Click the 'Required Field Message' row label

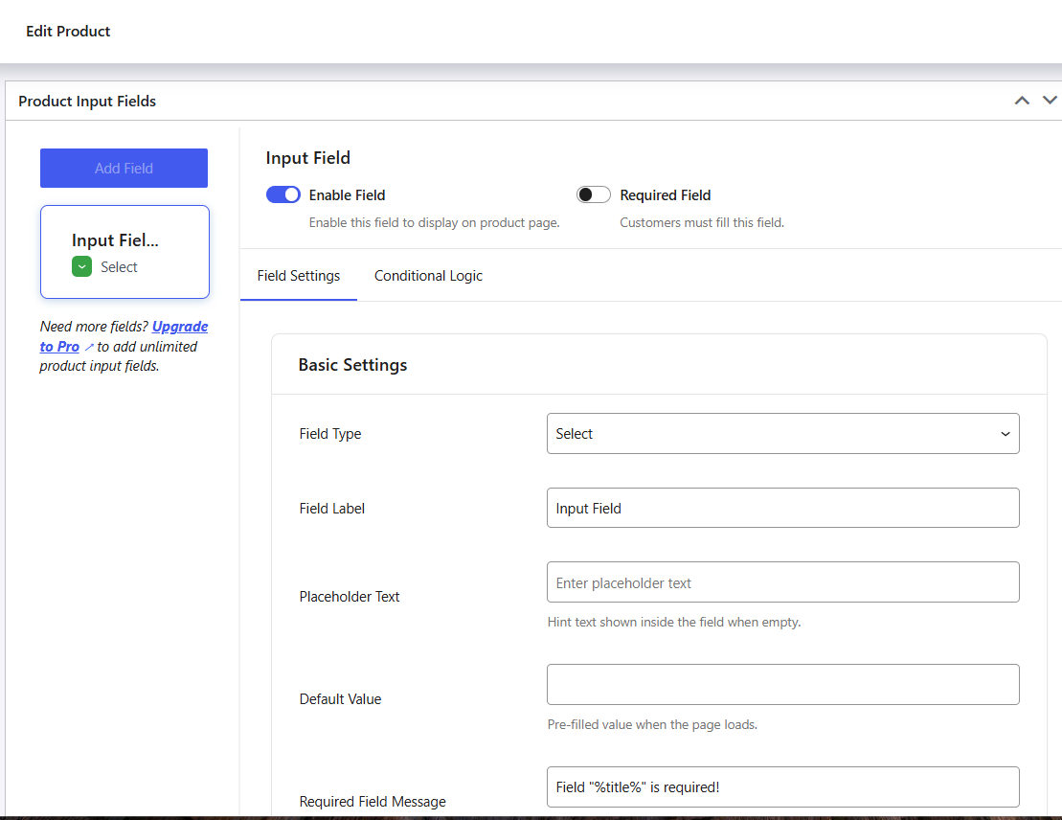tap(373, 802)
